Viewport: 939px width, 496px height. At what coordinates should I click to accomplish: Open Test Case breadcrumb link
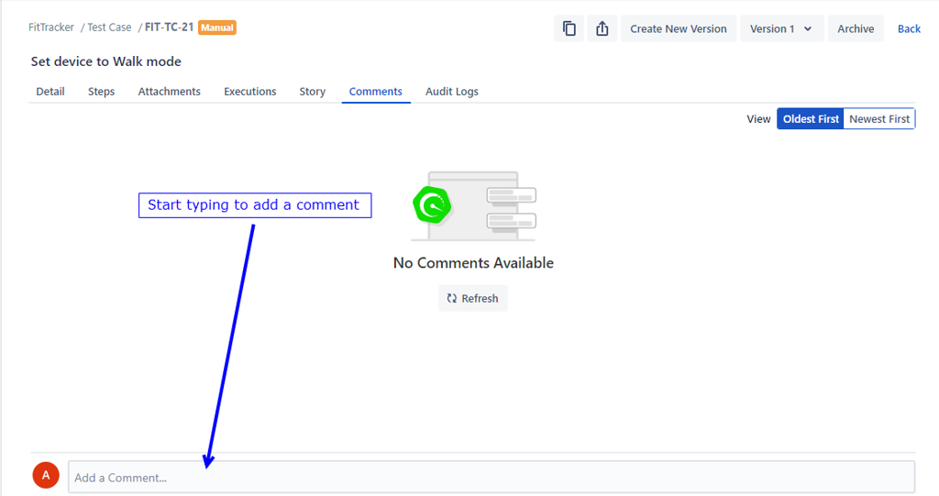110,27
